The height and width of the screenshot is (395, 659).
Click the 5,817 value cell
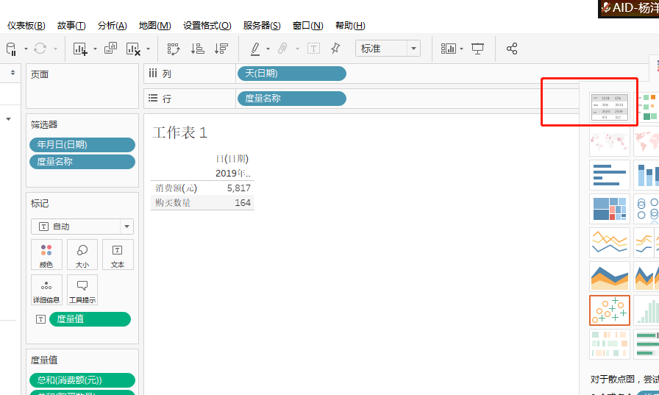(x=239, y=188)
